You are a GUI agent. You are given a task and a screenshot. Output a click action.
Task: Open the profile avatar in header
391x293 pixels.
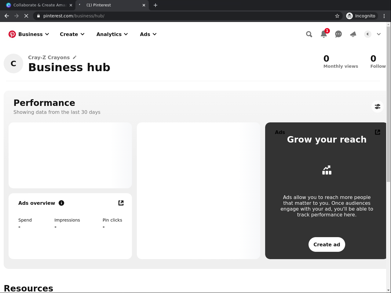pos(368,34)
